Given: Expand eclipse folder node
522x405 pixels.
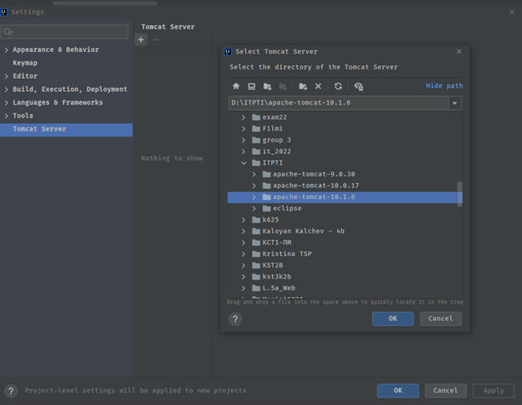Looking at the screenshot, I should (253, 208).
